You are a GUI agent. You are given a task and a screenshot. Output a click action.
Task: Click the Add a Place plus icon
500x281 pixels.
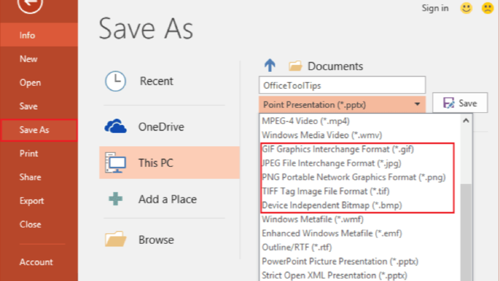[x=115, y=199]
